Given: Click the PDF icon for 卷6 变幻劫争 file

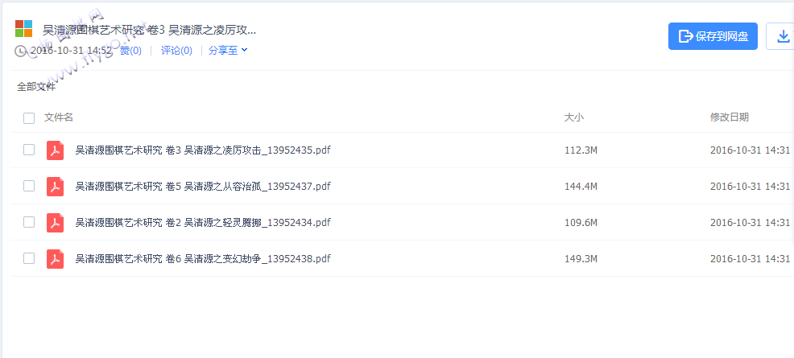Looking at the screenshot, I should pyautogui.click(x=56, y=259).
